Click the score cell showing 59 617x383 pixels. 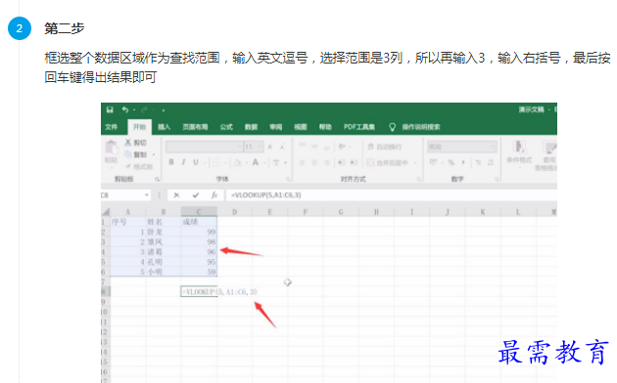click(x=199, y=272)
